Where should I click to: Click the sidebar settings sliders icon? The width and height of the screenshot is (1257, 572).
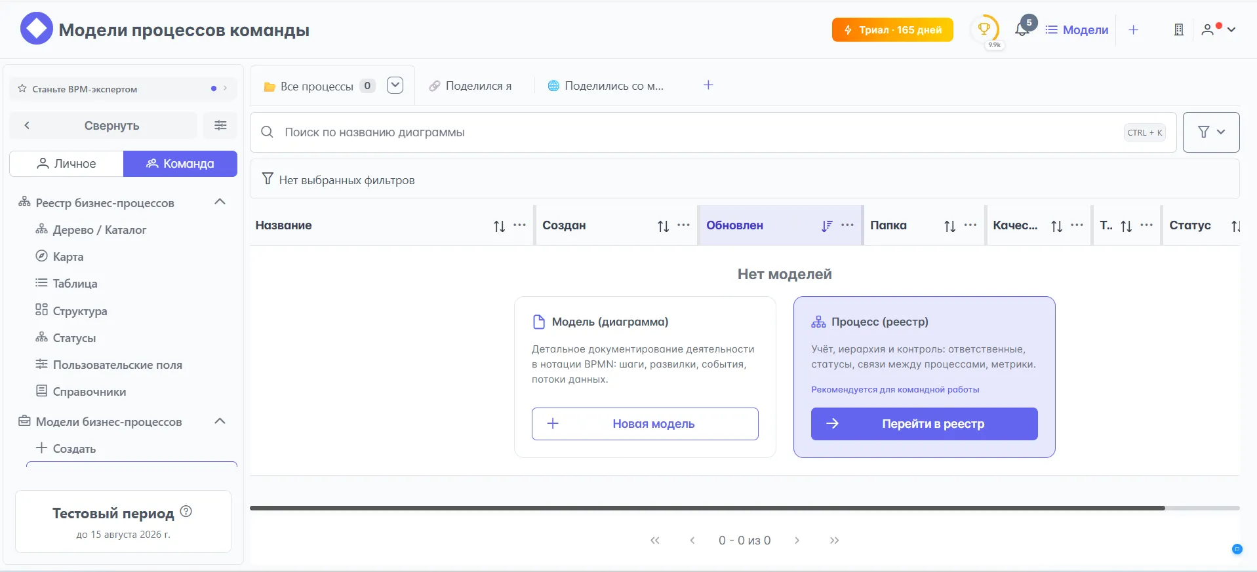(x=220, y=125)
